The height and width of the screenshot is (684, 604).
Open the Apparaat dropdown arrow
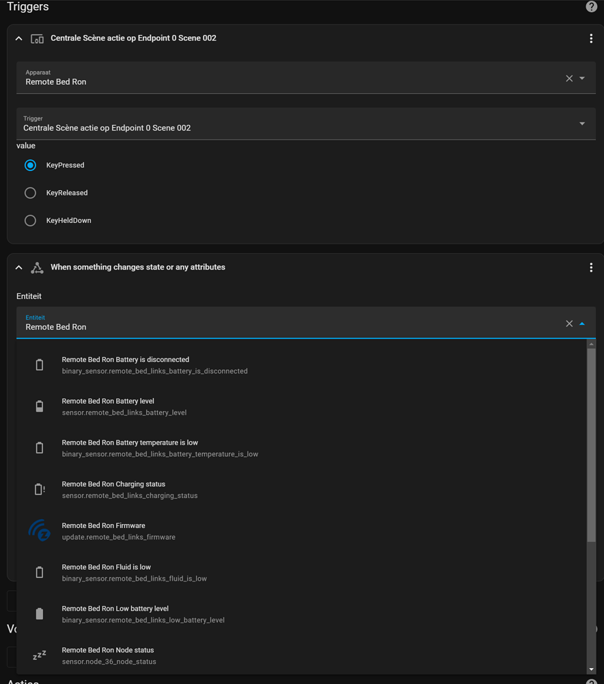click(x=582, y=78)
